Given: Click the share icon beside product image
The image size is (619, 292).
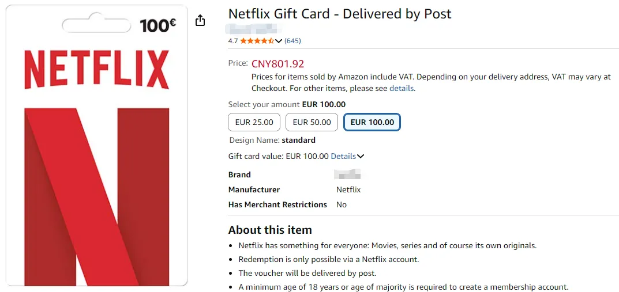Looking at the screenshot, I should (200, 21).
